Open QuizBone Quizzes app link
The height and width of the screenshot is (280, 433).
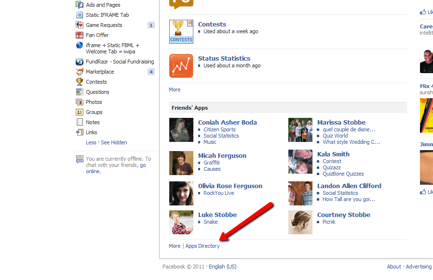coord(343,174)
